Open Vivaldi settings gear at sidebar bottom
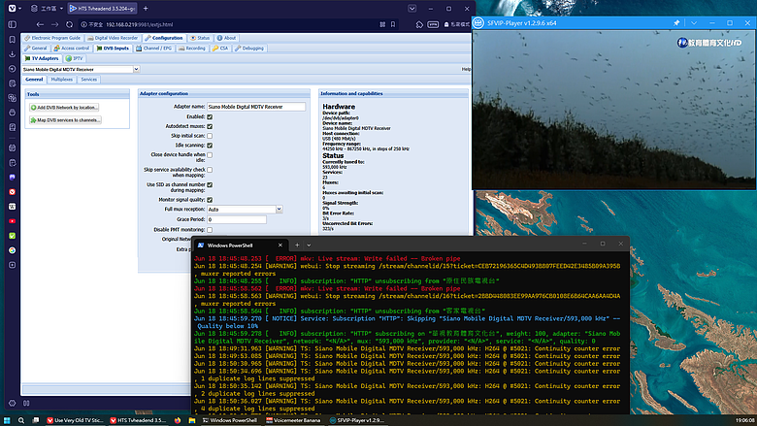Viewport: 757px width, 426px height. (12, 403)
